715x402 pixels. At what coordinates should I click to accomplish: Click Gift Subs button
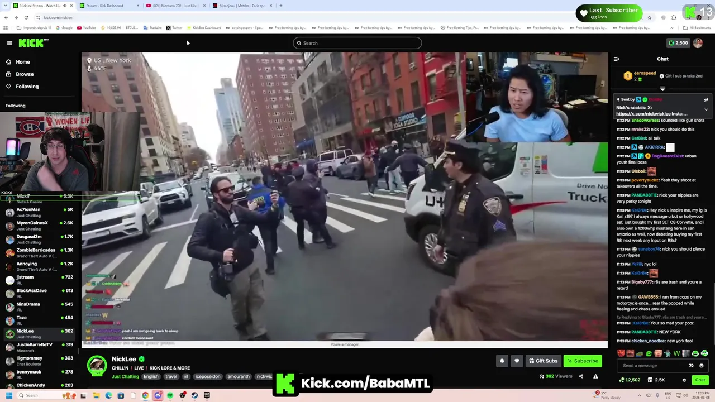543,361
